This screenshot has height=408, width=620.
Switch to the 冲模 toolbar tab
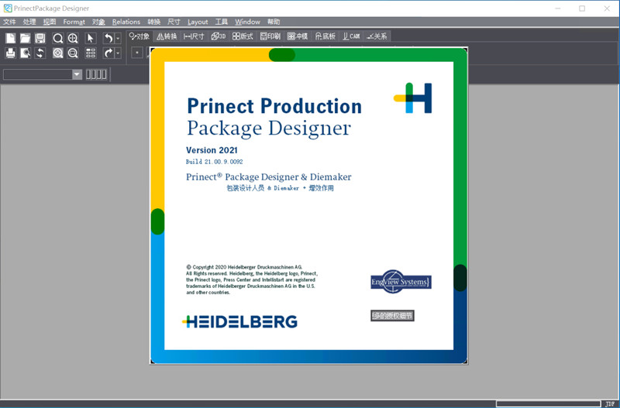[x=298, y=36]
